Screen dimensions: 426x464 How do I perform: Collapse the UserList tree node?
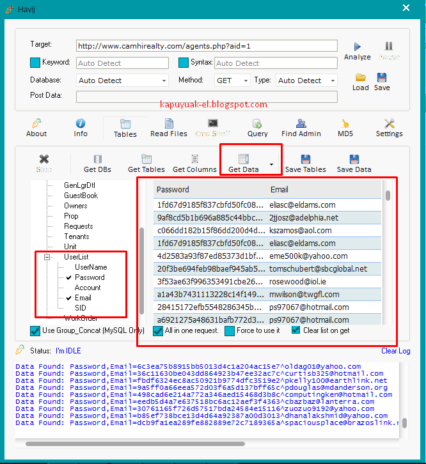click(x=47, y=257)
